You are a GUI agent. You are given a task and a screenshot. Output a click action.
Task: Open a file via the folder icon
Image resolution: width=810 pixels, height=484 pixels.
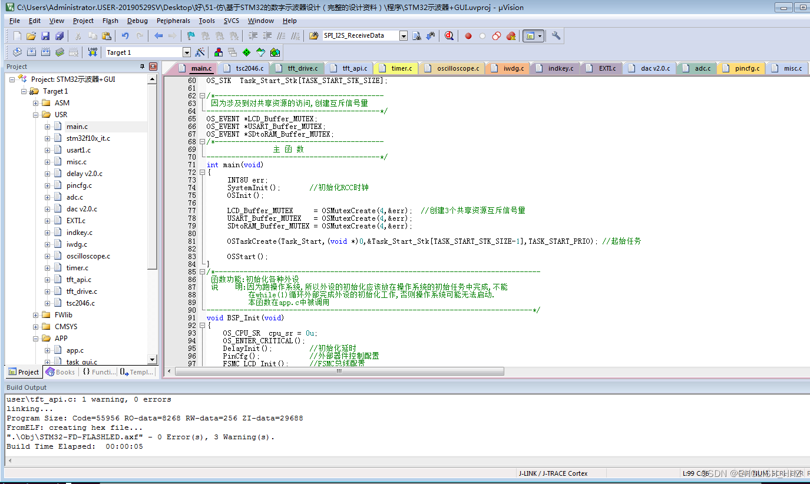coord(31,36)
